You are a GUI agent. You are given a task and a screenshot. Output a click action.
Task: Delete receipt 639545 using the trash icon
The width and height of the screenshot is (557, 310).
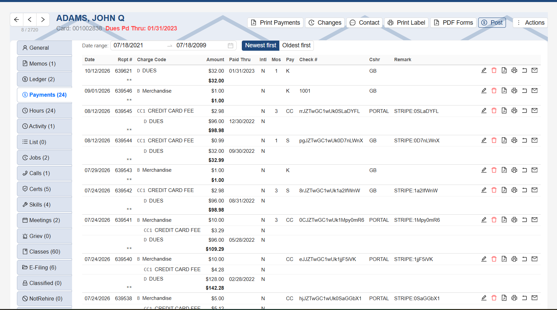tap(494, 111)
